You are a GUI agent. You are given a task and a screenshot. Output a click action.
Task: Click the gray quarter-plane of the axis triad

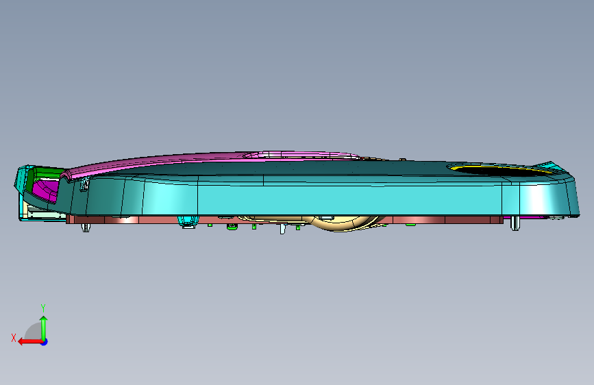tap(34, 332)
